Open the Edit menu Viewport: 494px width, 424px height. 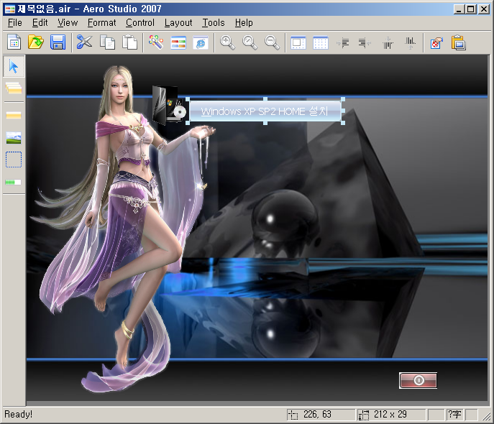point(40,23)
